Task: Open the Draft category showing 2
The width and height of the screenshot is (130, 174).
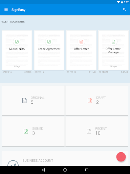Action: (x=97, y=101)
